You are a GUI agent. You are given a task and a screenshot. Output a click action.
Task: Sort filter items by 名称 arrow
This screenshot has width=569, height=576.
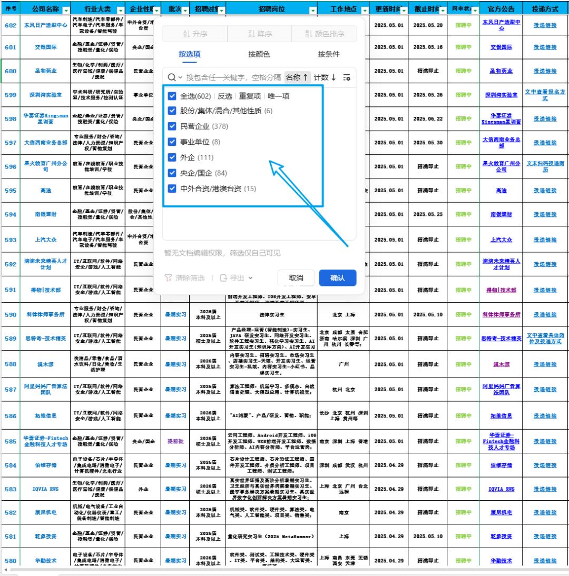pos(297,77)
